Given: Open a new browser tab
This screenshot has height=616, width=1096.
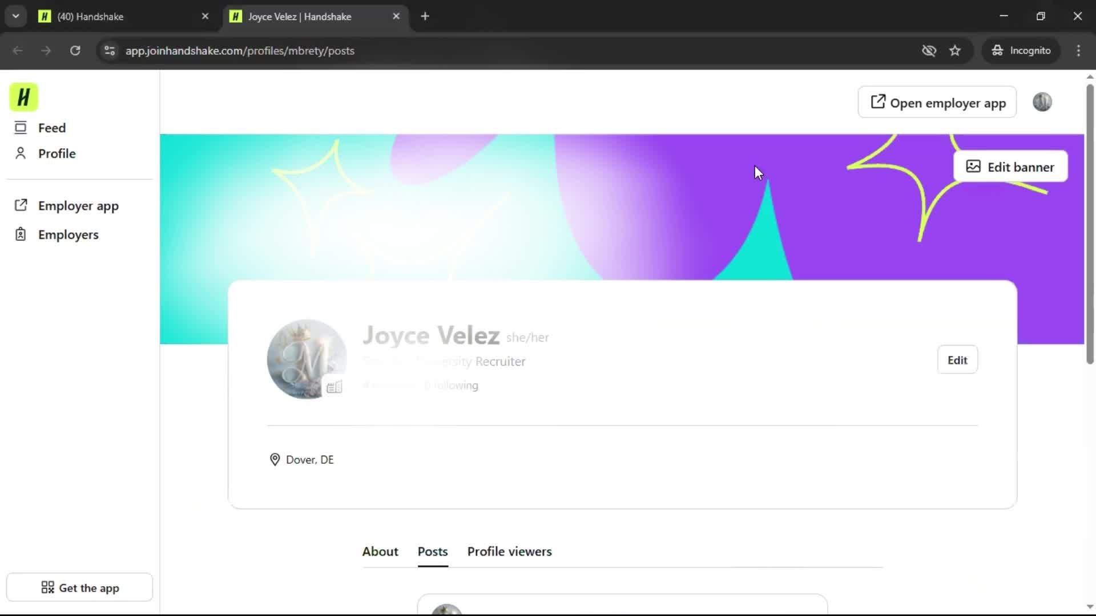Looking at the screenshot, I should pos(425,17).
